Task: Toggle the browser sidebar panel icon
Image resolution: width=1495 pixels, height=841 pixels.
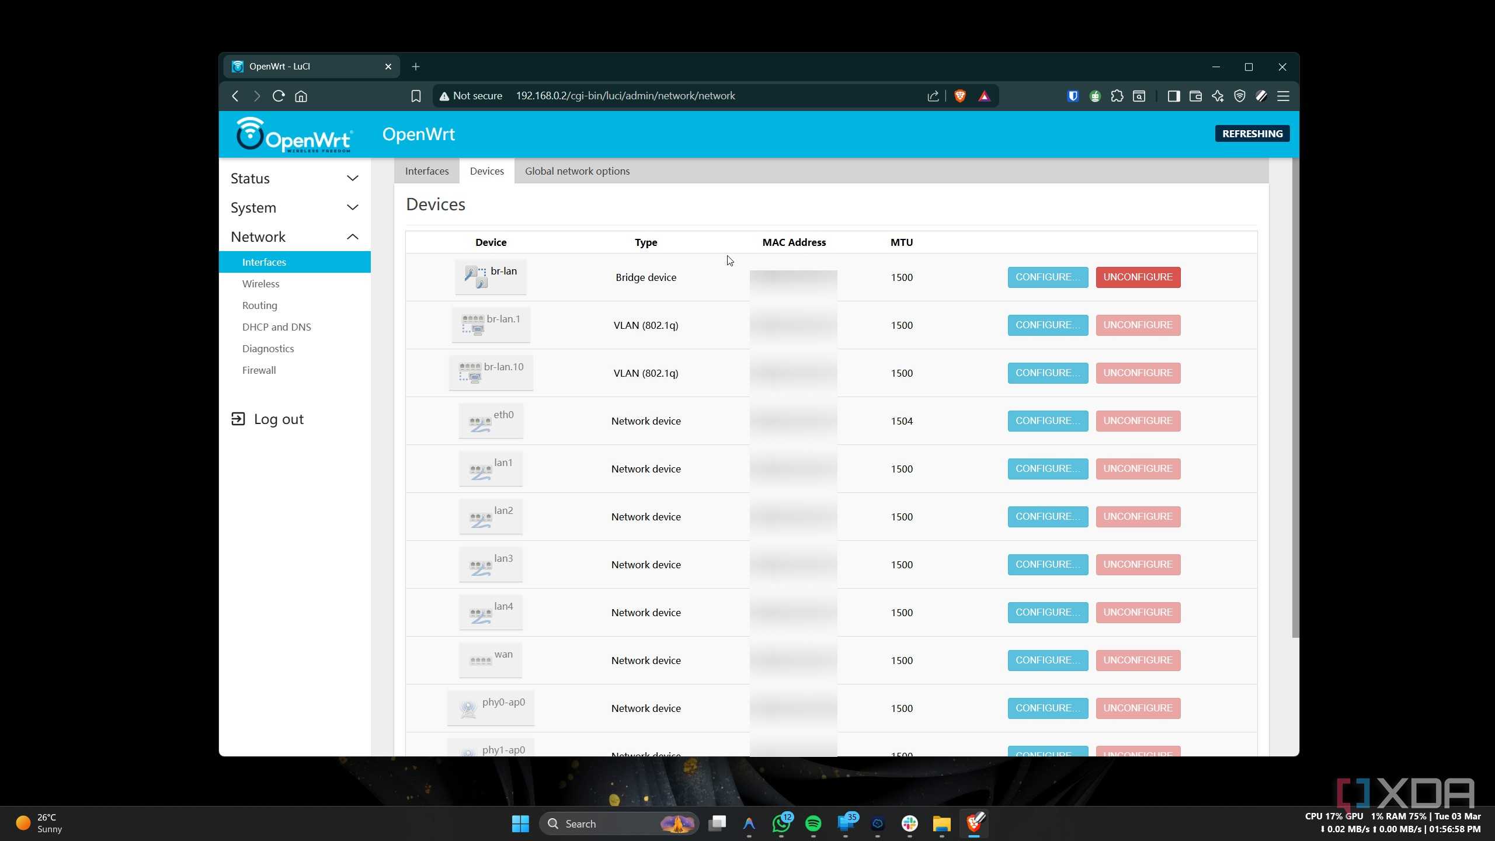Action: [1174, 96]
